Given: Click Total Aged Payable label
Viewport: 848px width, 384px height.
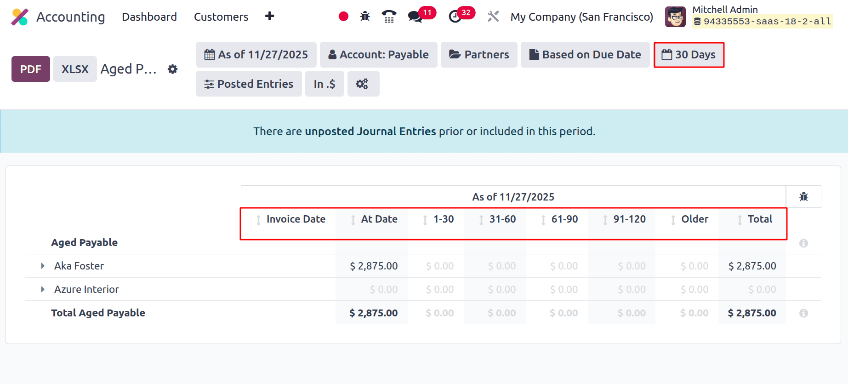Looking at the screenshot, I should coord(98,313).
